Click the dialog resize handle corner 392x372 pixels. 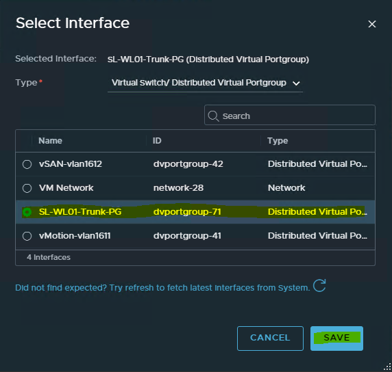point(387,367)
